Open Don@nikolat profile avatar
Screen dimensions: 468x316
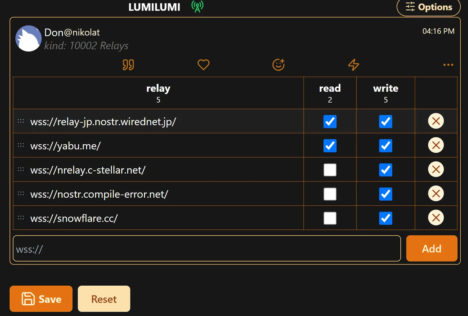pyautogui.click(x=29, y=38)
